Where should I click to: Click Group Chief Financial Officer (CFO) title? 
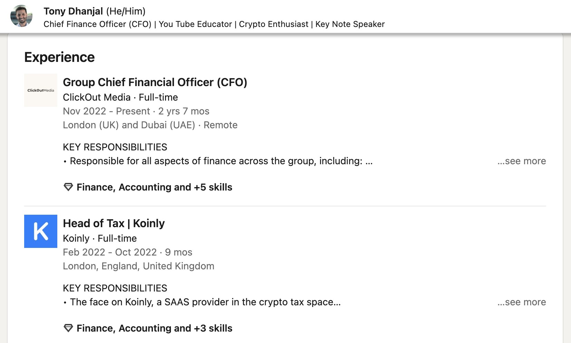coord(155,82)
